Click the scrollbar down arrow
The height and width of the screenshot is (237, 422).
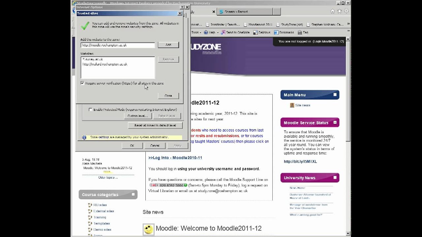tap(348, 234)
